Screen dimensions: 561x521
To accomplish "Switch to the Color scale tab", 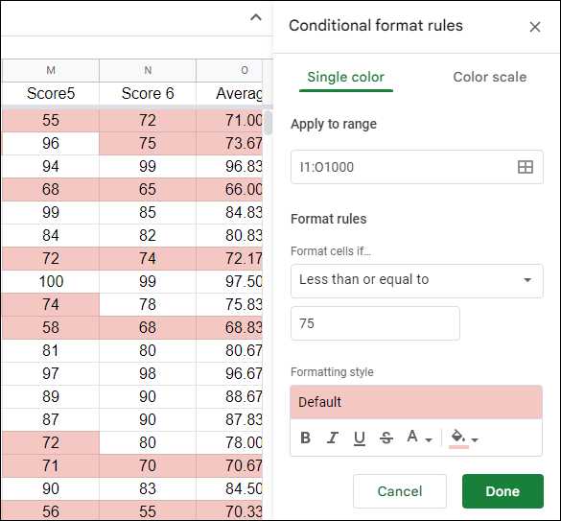I will click(x=489, y=77).
